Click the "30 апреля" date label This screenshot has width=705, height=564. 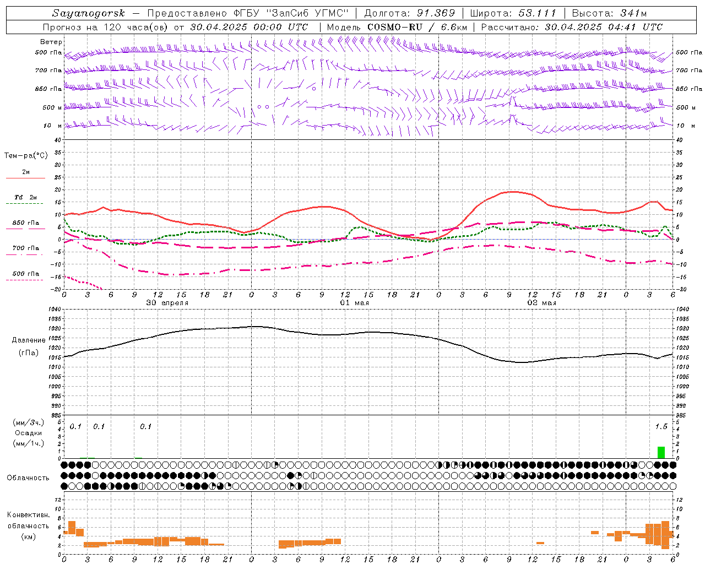point(167,303)
